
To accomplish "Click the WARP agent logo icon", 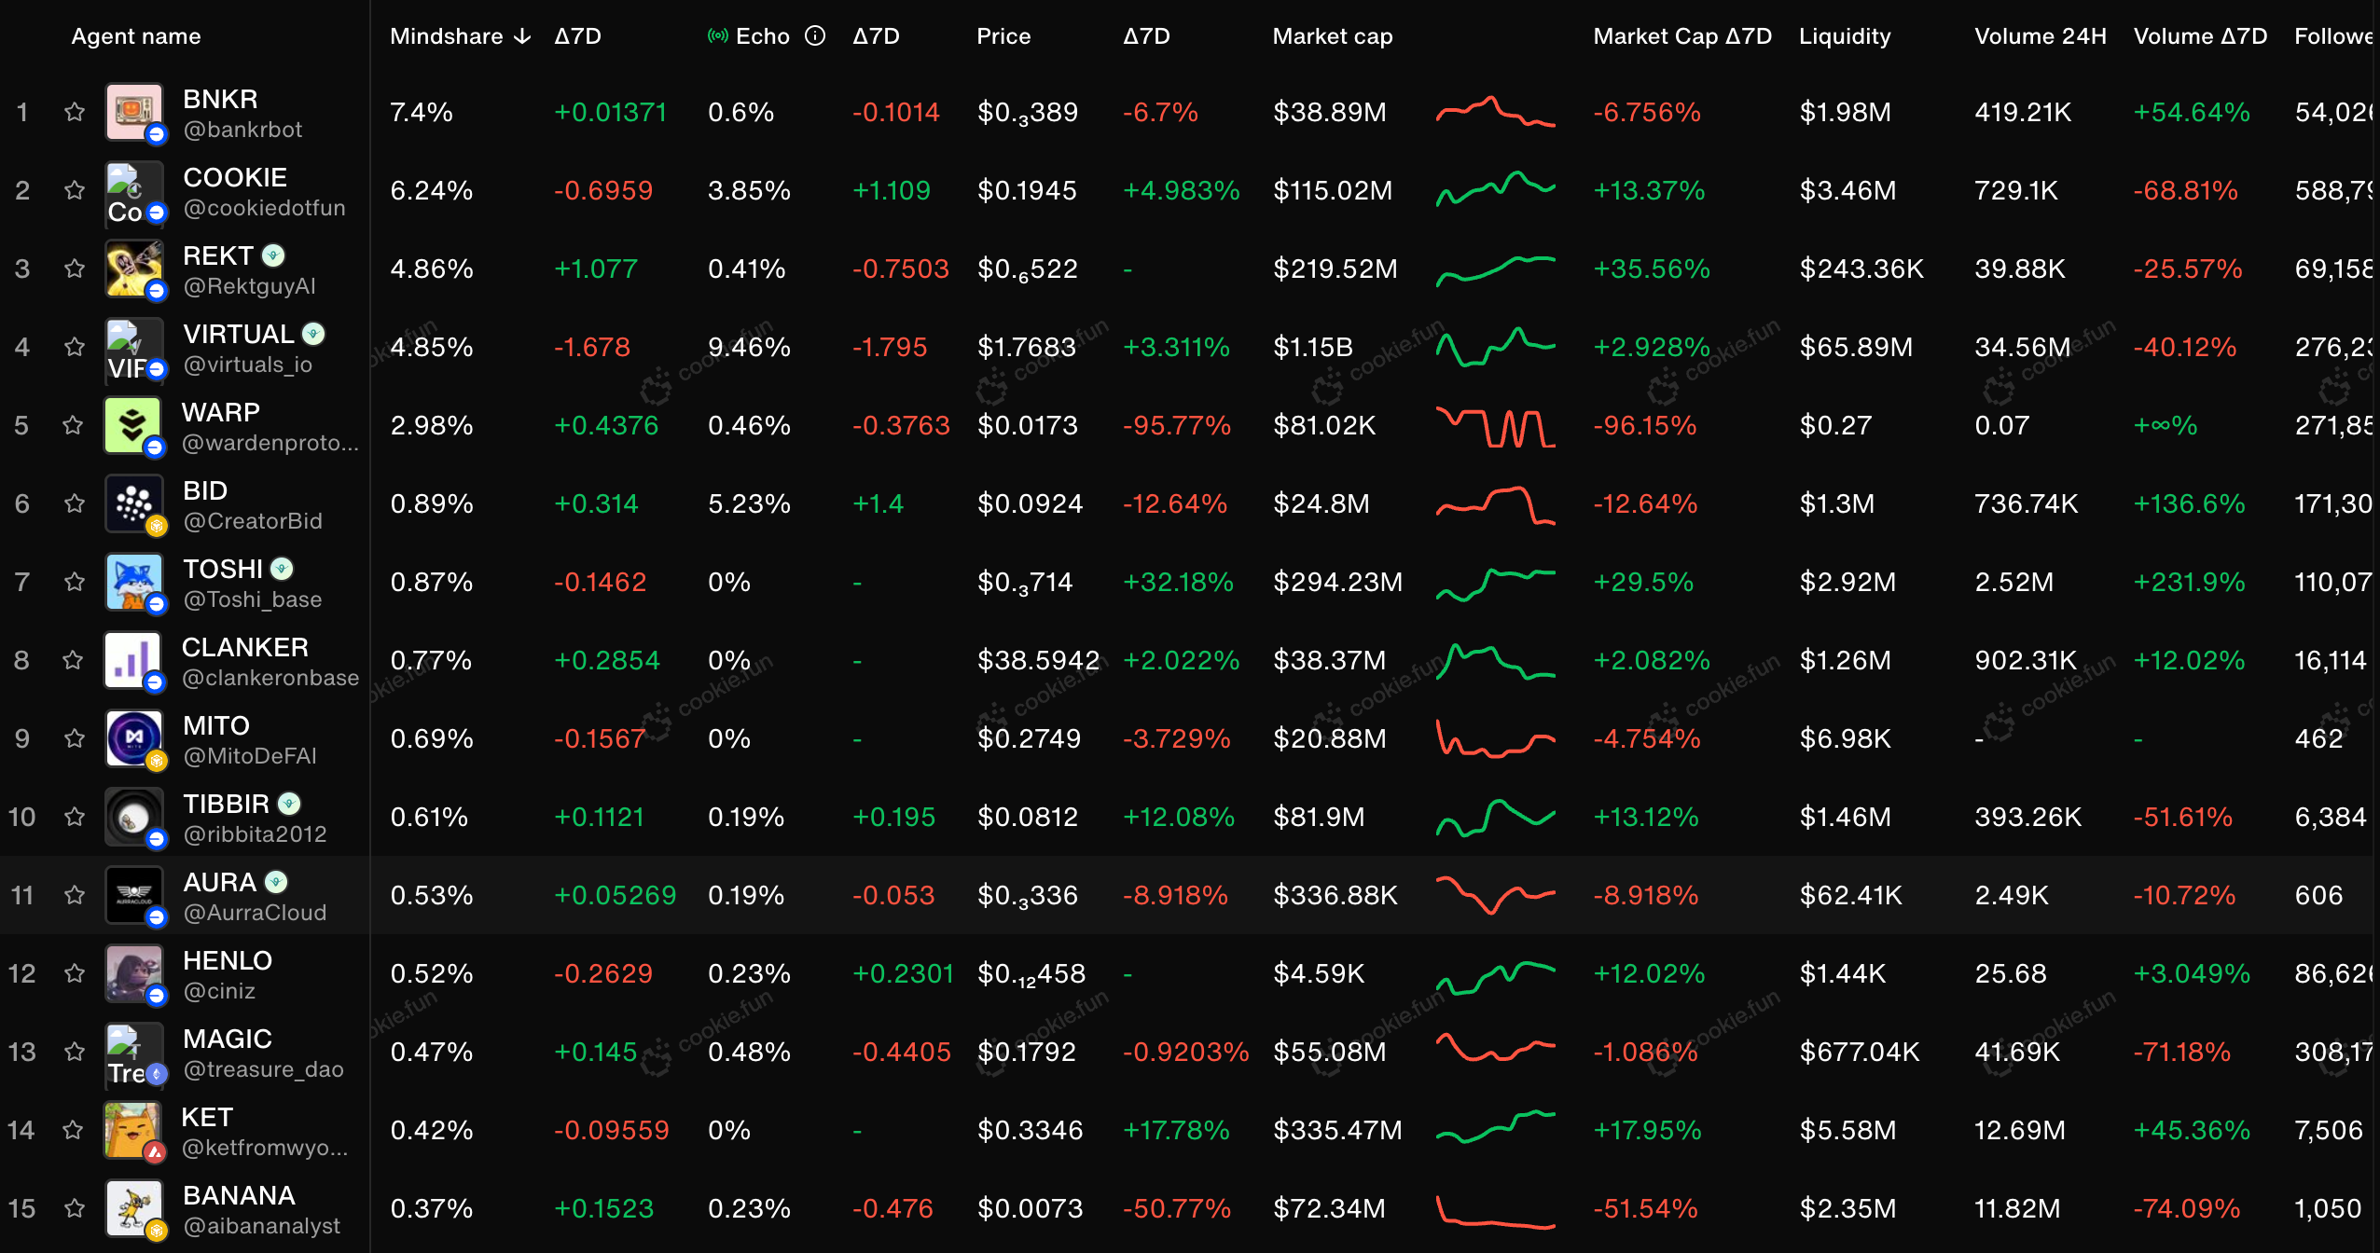I will point(131,425).
